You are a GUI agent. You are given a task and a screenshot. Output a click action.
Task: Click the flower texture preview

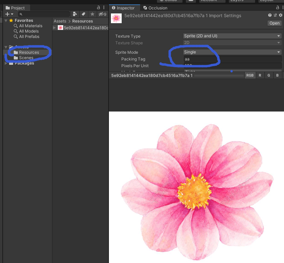pyautogui.click(x=196, y=187)
